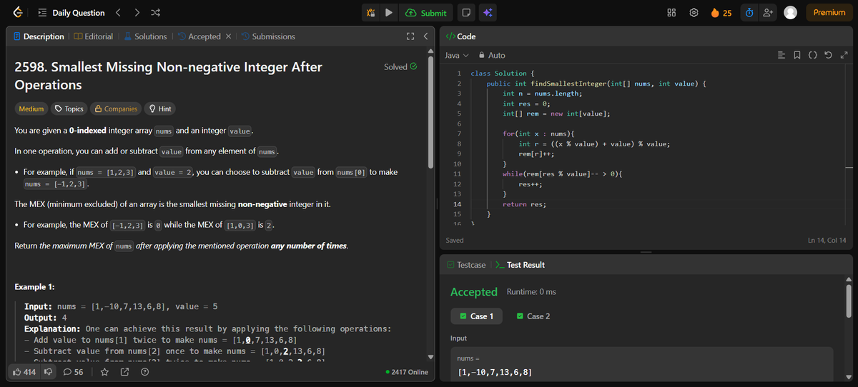The image size is (858, 387).
Task: Open the layout grid icon
Action: click(671, 13)
